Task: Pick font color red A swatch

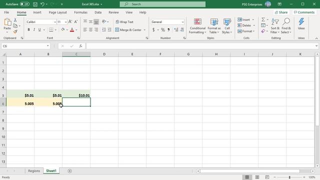Action: [72, 30]
